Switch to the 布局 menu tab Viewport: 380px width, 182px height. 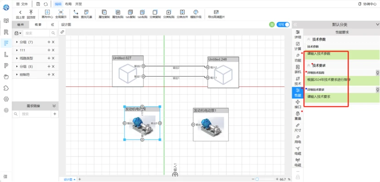68,4
